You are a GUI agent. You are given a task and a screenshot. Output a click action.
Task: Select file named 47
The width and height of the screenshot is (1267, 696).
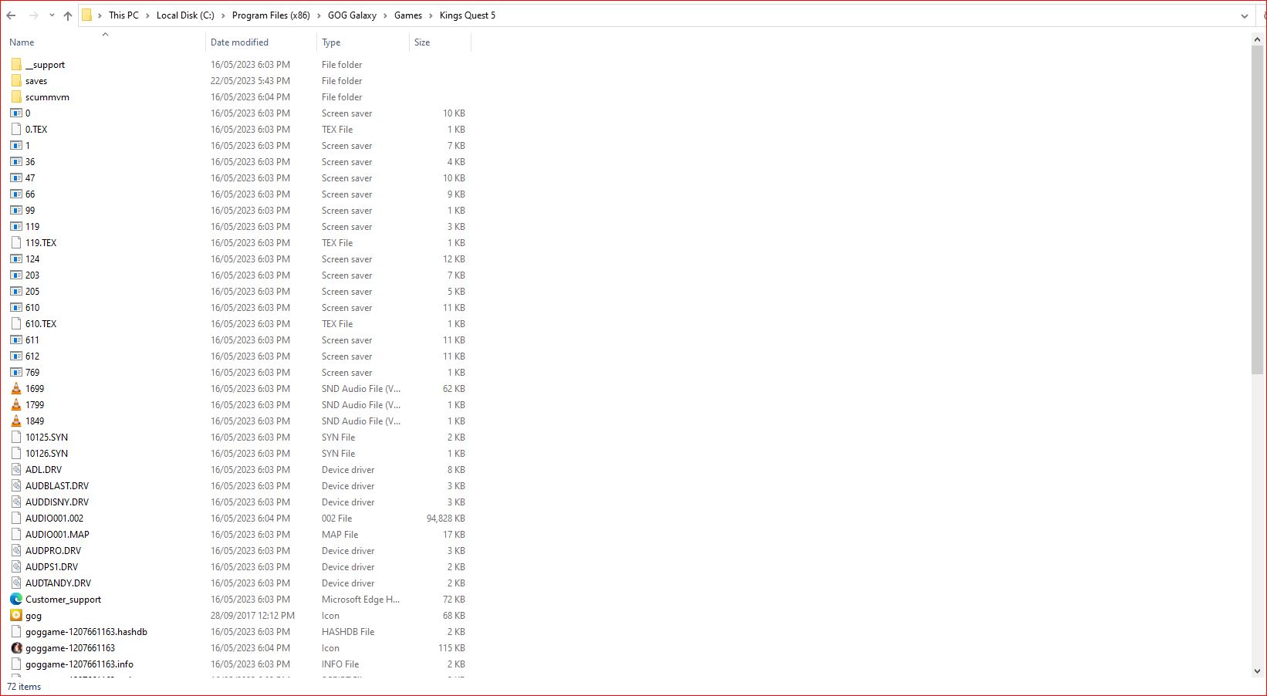pyautogui.click(x=30, y=178)
